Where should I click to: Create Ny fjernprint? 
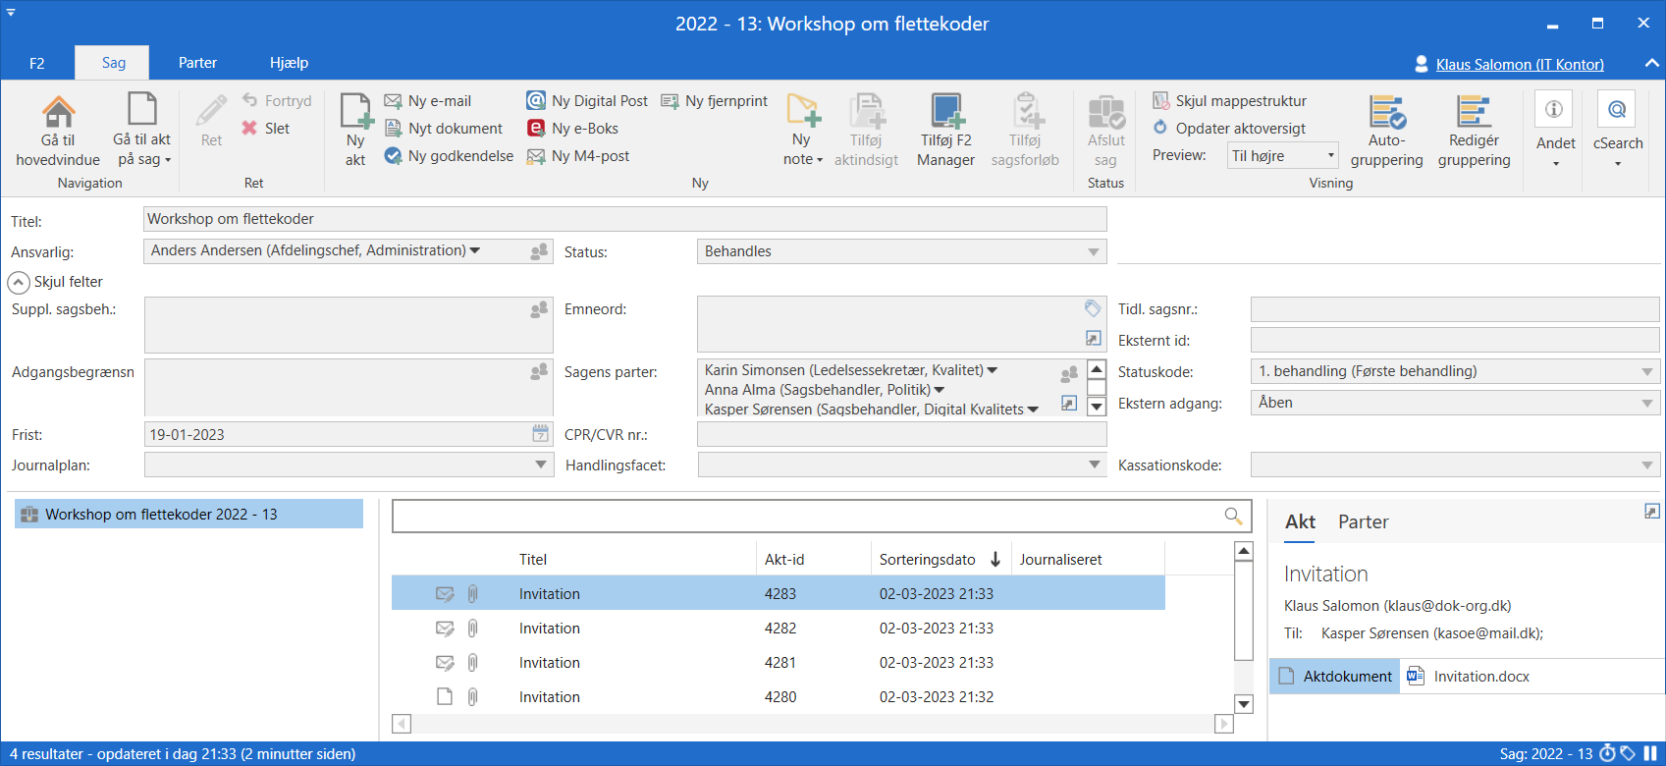point(714,100)
